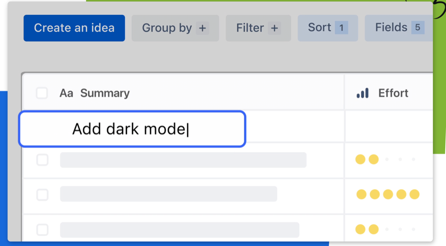Tick the checkbox of the last visible row
The height and width of the screenshot is (246, 446).
[x=42, y=230]
